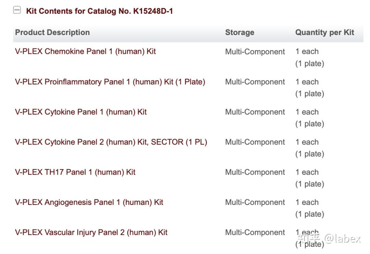Click Multi-Component storage for TH17 Panel 1 row
Image resolution: width=370 pixels, height=254 pixels.
255,172
